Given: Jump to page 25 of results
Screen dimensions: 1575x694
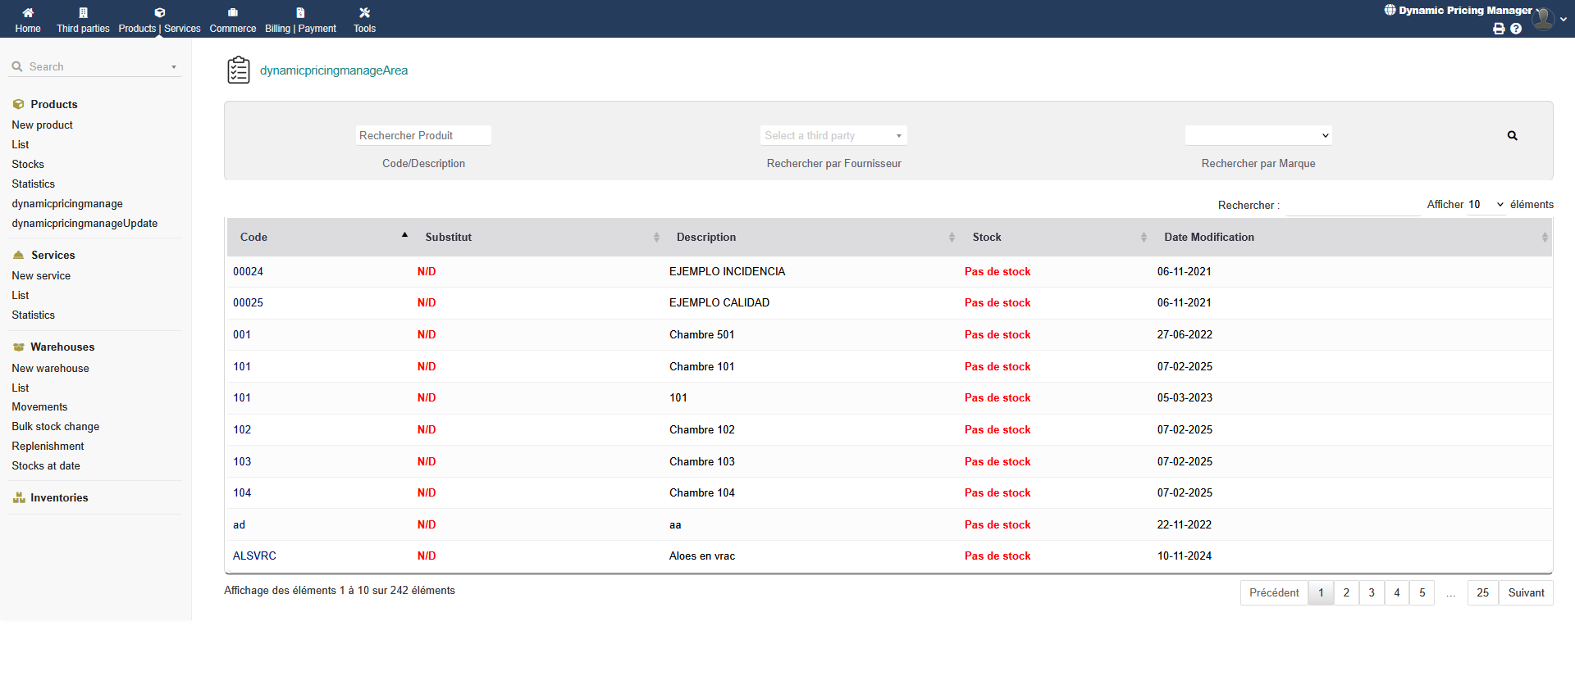Looking at the screenshot, I should pyautogui.click(x=1482, y=593).
